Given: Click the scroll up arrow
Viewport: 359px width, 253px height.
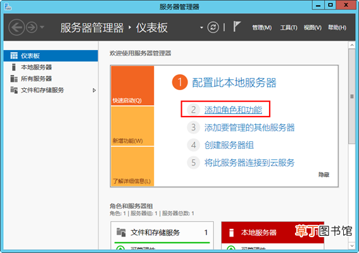Looking at the screenshot, I should click(x=352, y=45).
